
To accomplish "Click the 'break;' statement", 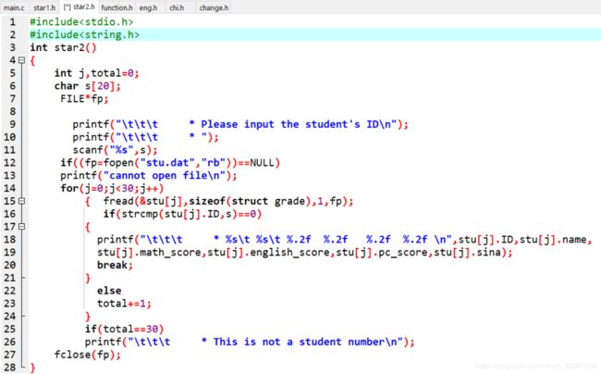I will 115,265.
